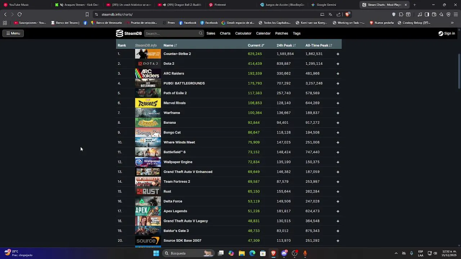Open a new browser tab
Viewport: 461px width, 259px height.
tap(415, 5)
